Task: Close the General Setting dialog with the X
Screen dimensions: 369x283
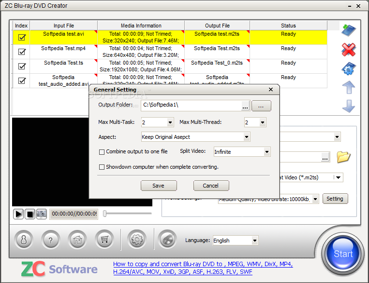Action: click(271, 90)
